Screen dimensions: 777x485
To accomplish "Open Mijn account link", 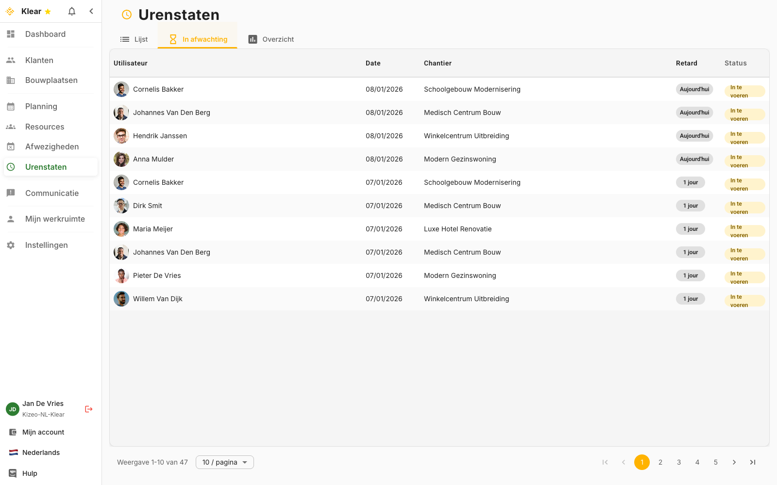I will 43,432.
